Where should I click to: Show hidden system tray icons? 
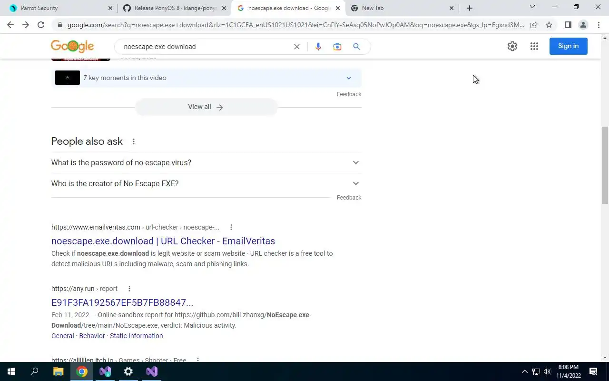click(525, 371)
